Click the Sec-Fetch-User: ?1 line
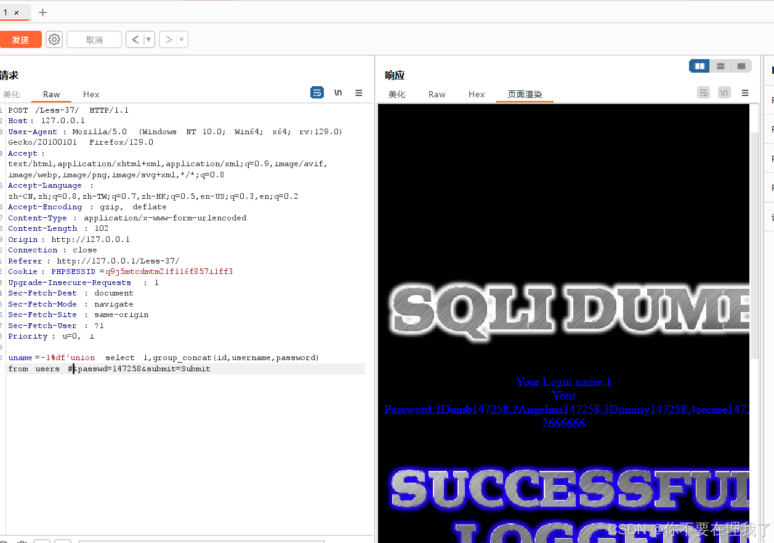 (56, 326)
